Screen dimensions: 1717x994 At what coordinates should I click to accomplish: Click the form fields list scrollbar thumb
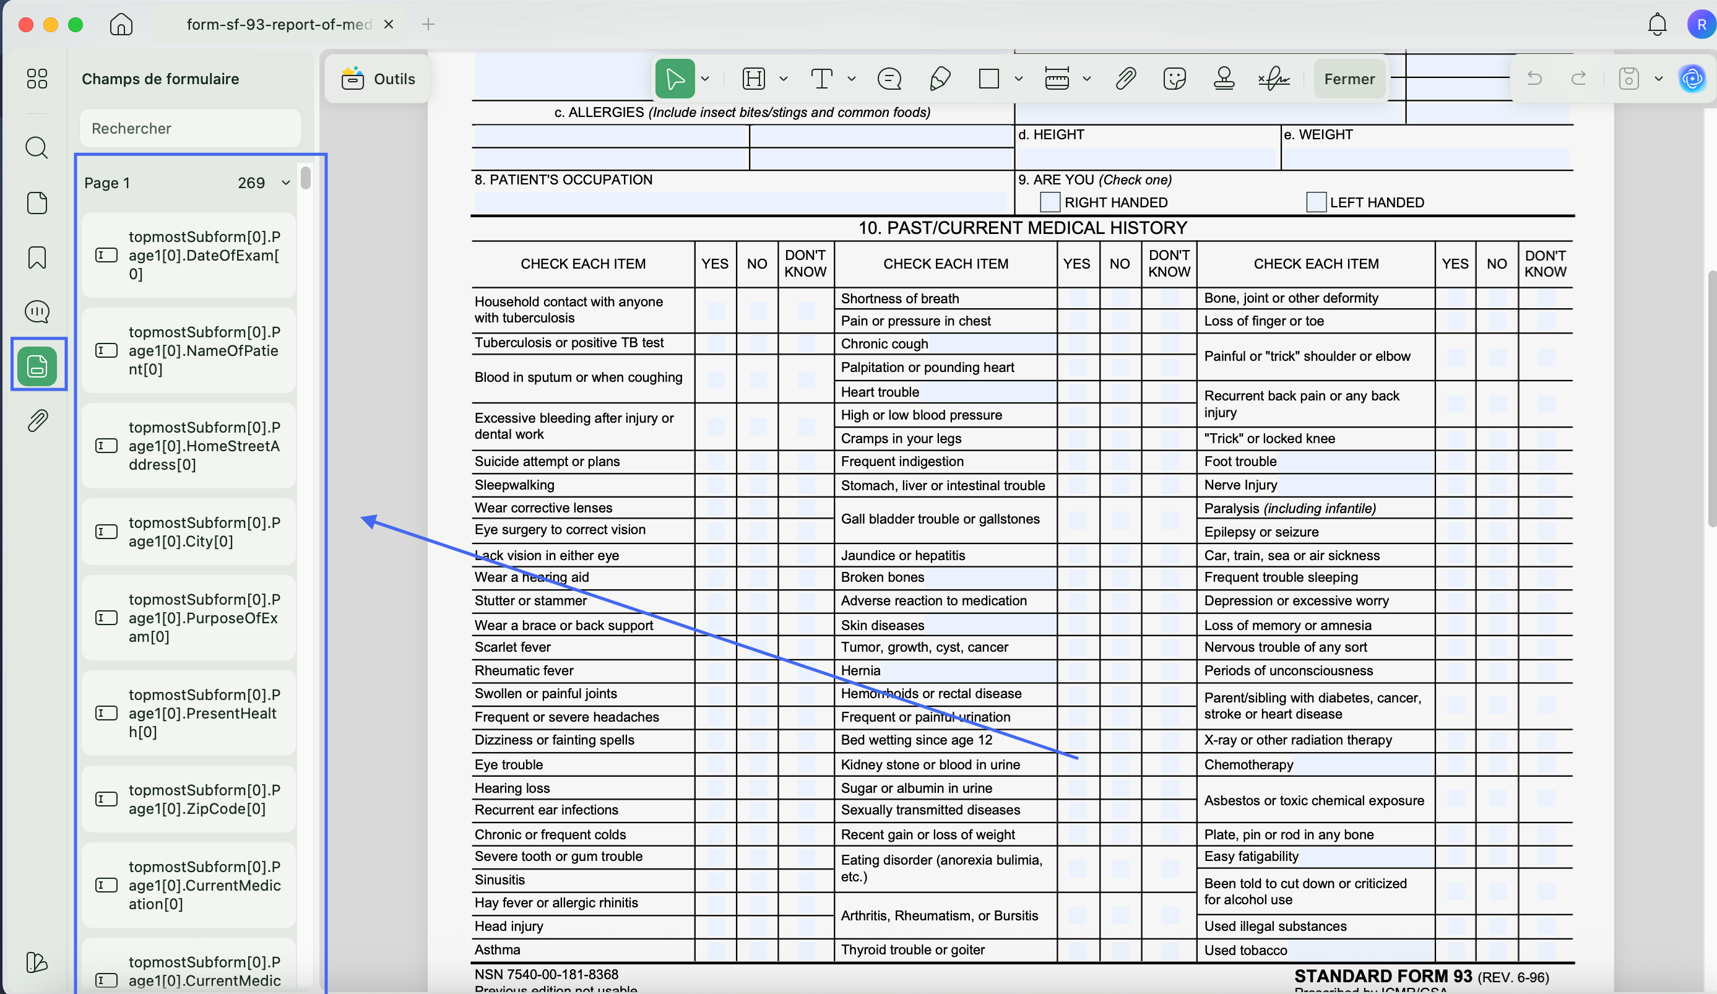306,178
